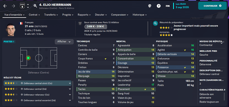The height and width of the screenshot is (107, 229).
Task: Open the POSTES link
Action: click(9, 42)
